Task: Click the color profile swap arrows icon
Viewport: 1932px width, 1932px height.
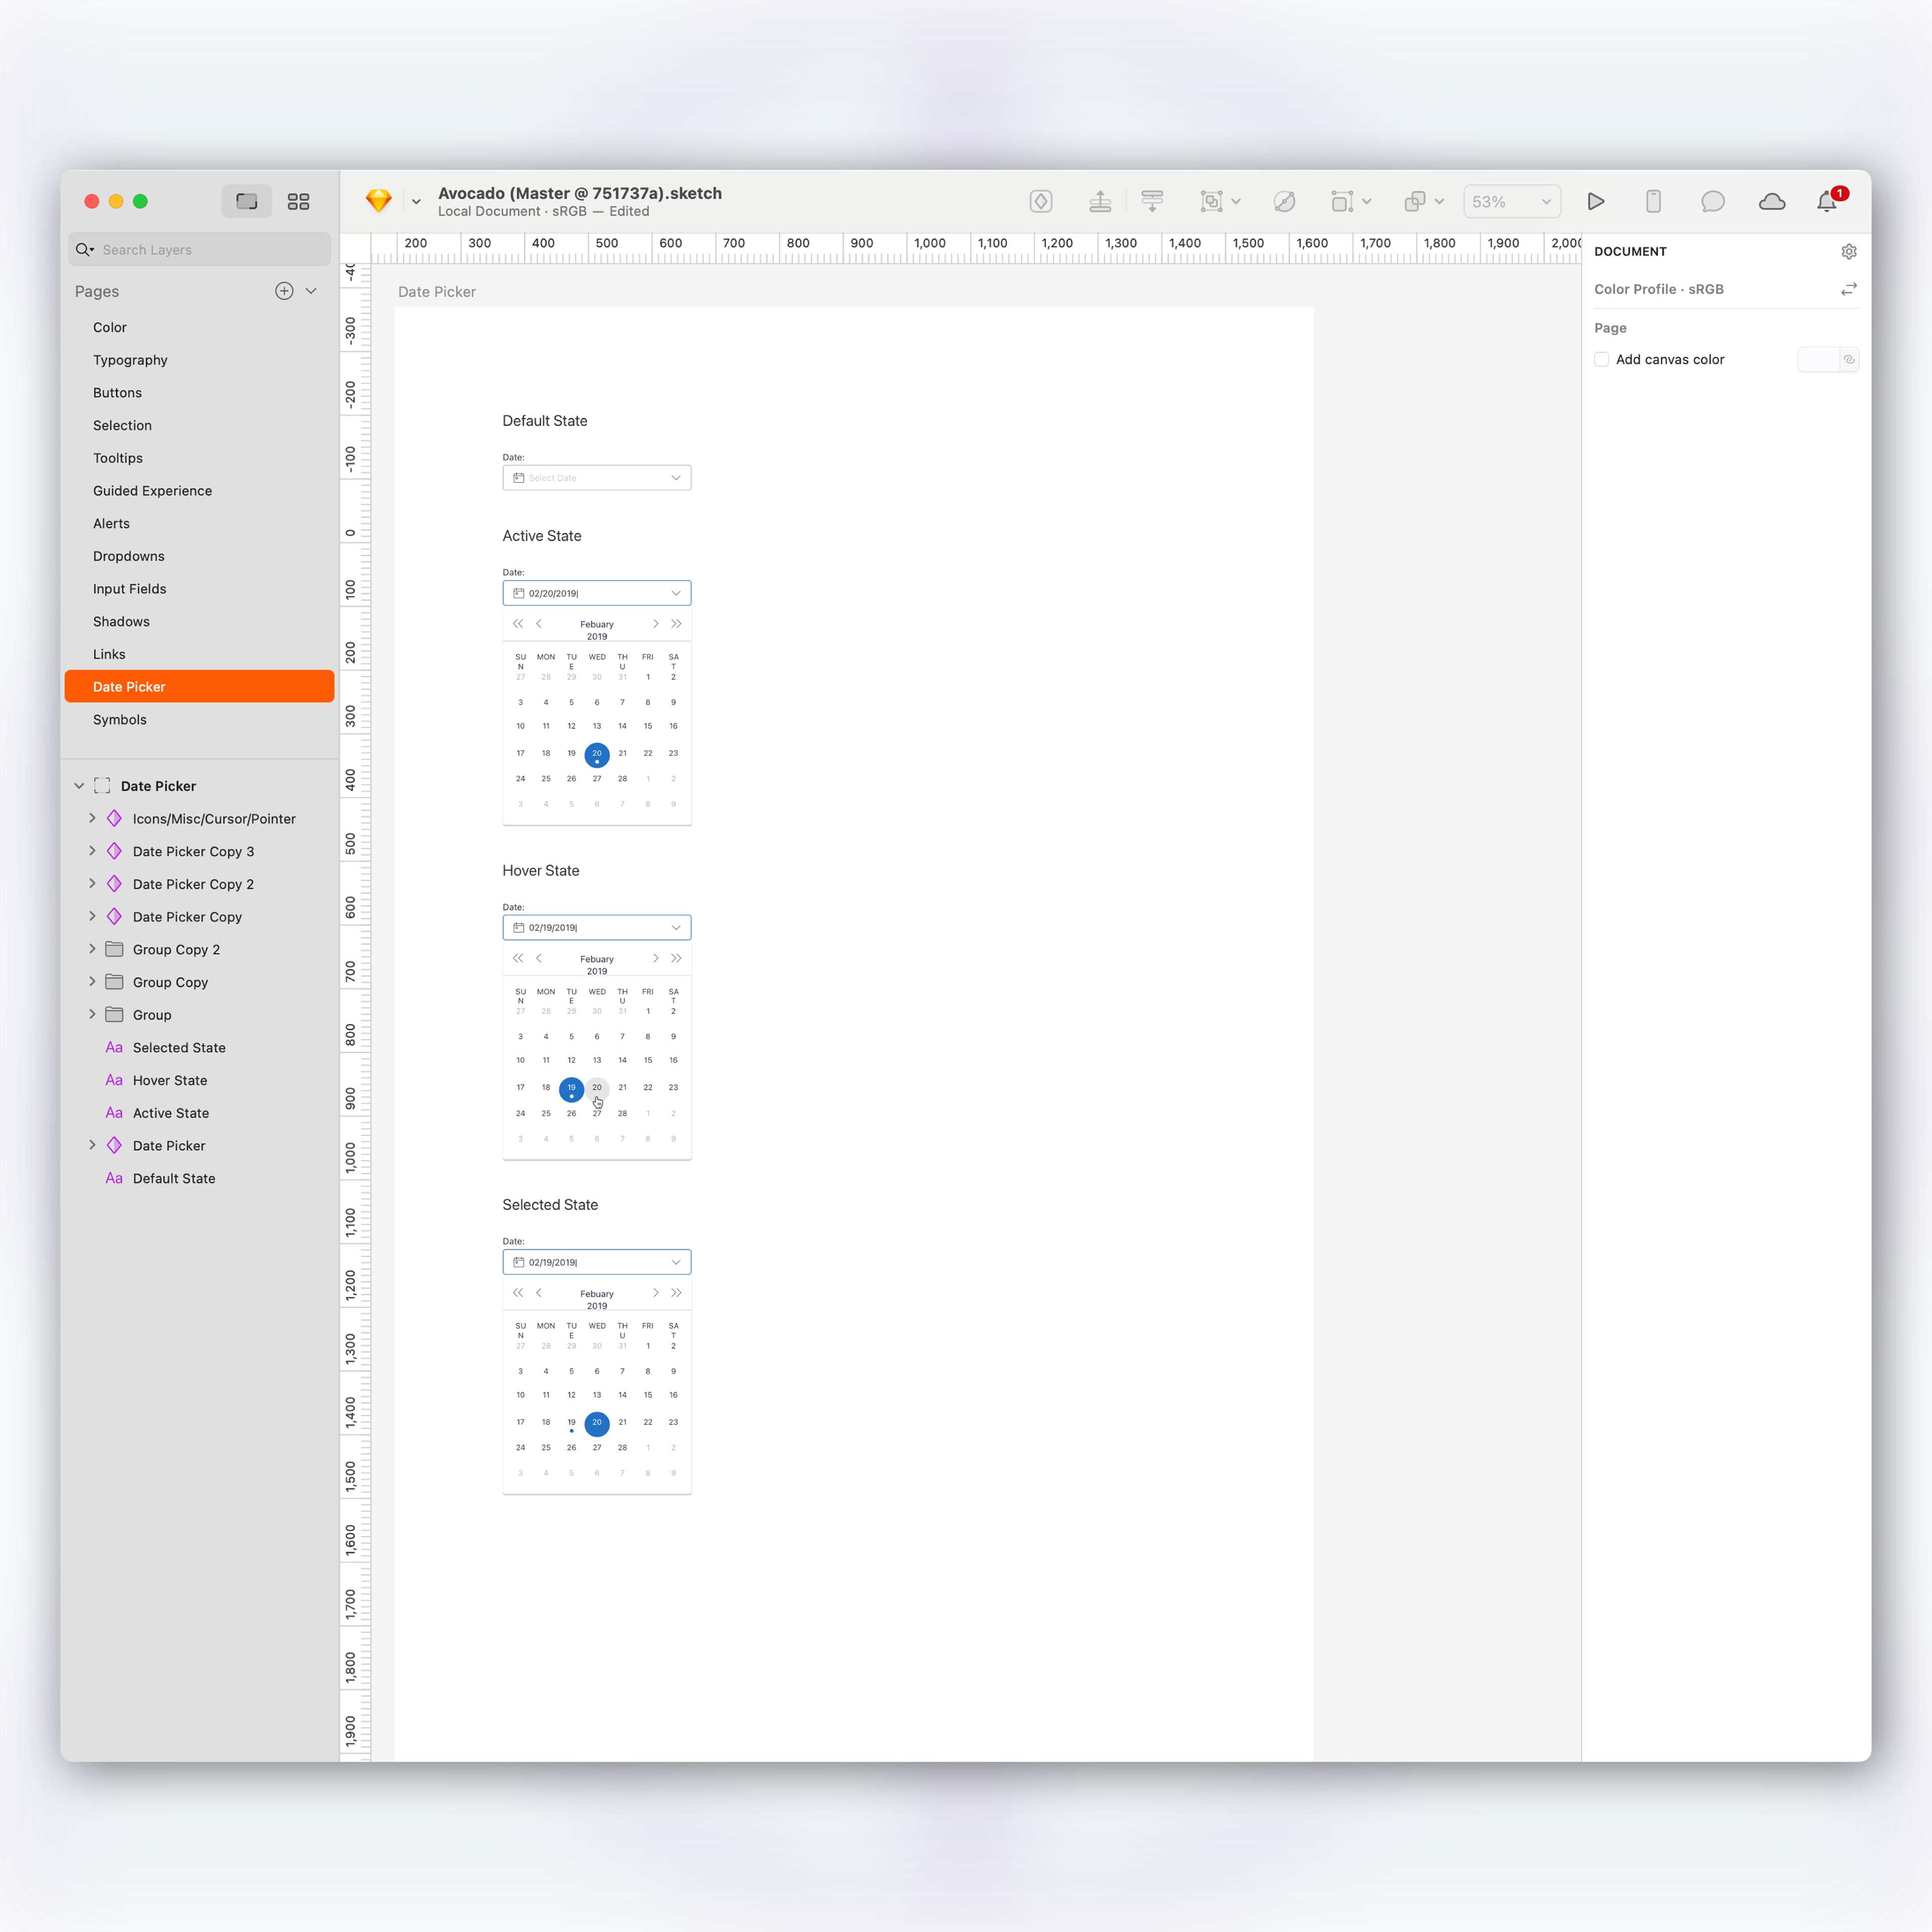Action: click(x=1848, y=289)
